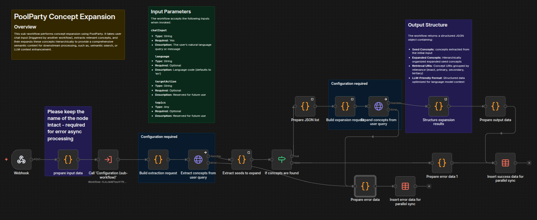Click the POST label on Webhook output
The width and height of the screenshot is (537, 220).
tap(37, 159)
